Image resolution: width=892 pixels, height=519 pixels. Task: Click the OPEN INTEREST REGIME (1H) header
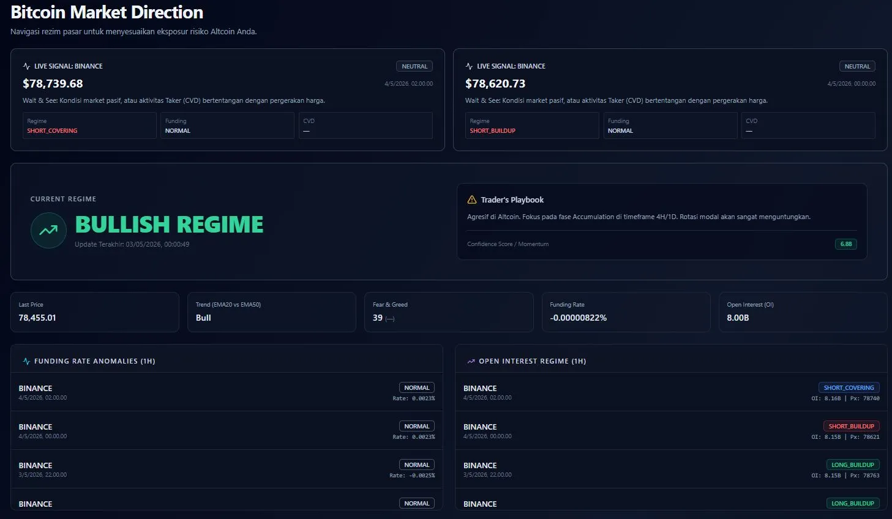(x=533, y=361)
